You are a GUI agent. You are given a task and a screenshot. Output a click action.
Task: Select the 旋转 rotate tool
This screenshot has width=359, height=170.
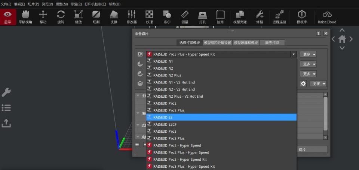point(61,17)
